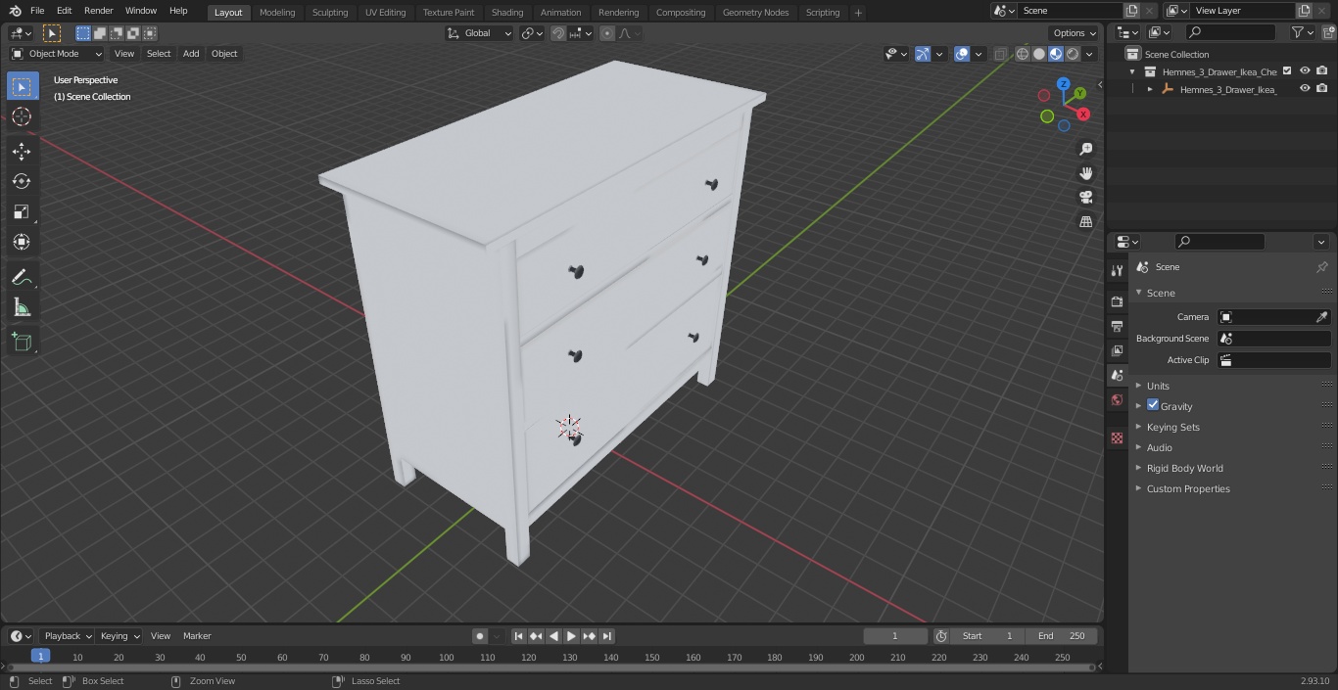The width and height of the screenshot is (1338, 690).
Task: Open the File menu
Action: [37, 11]
